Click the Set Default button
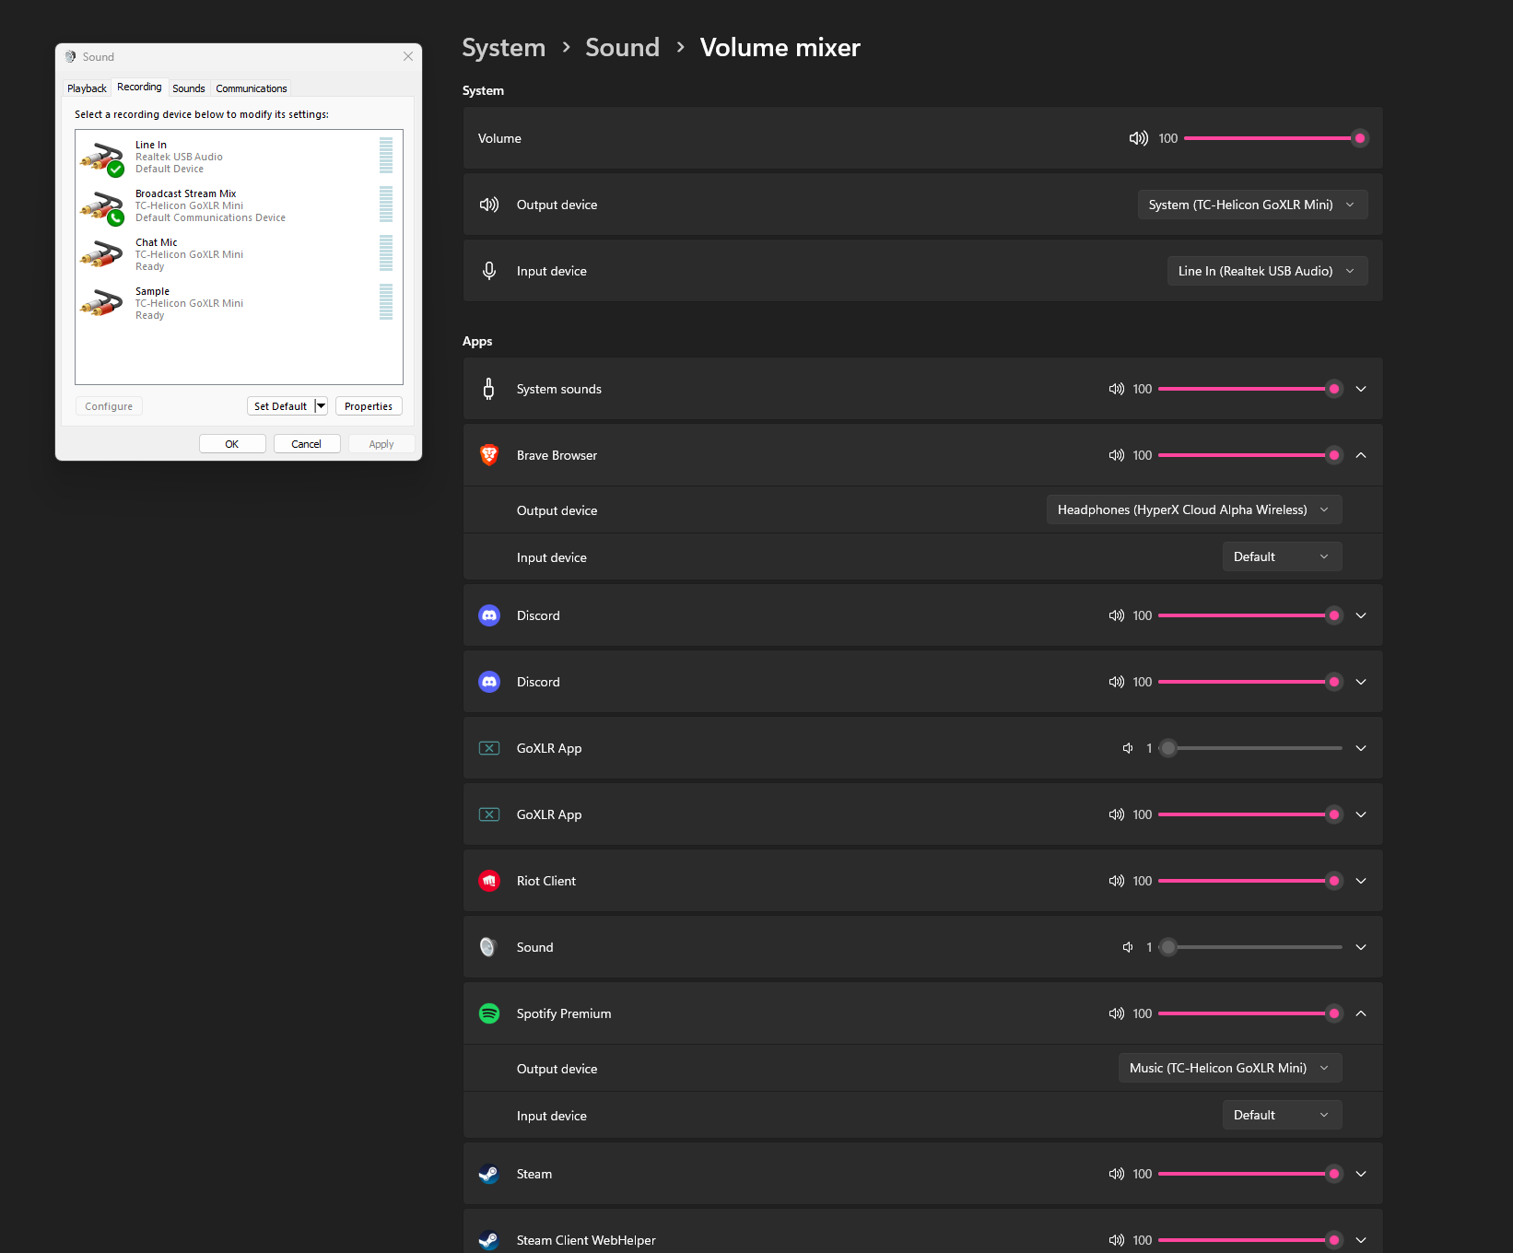Screen dimensions: 1513x1253 281,406
